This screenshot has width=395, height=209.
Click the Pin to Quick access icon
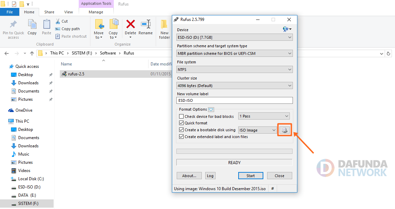pos(13,24)
